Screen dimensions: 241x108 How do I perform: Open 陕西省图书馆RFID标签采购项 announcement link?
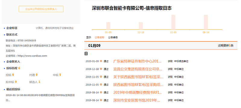coord(138,85)
